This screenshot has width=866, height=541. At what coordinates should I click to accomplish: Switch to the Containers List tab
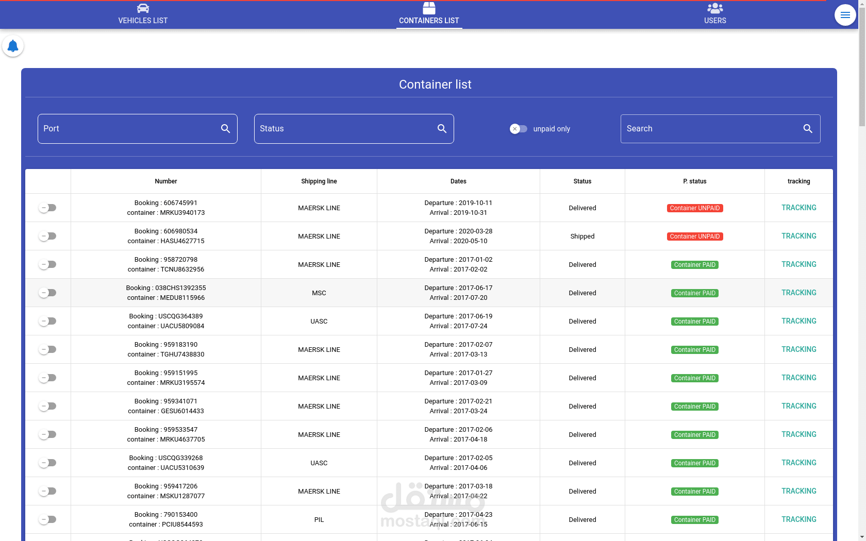coord(429,14)
